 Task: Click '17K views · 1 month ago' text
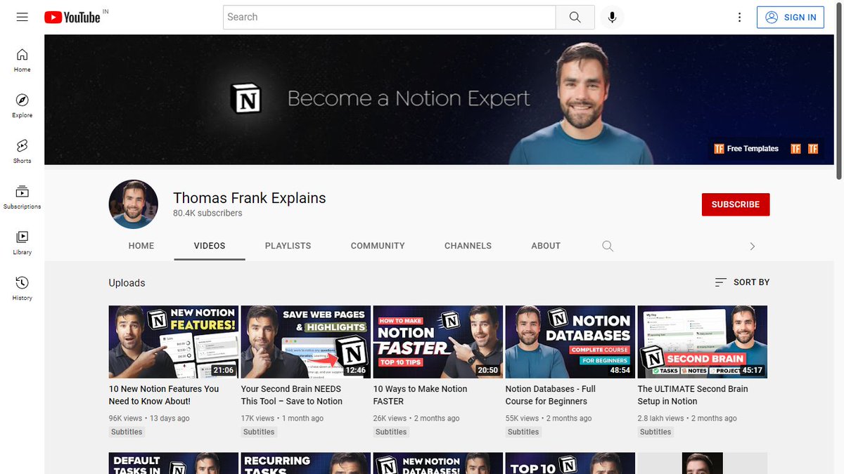[x=282, y=418]
